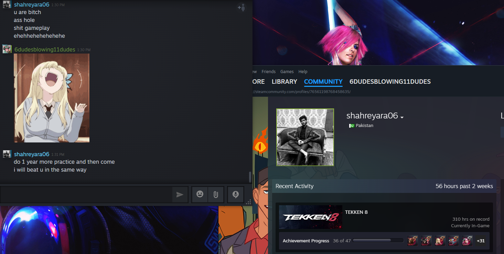Image resolution: width=504 pixels, height=254 pixels.
Task: Click the 1:31 PM message timestamp
Action: (58, 155)
